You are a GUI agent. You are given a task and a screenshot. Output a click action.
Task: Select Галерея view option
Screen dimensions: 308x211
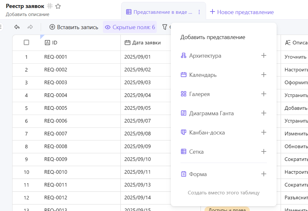[x=223, y=94]
